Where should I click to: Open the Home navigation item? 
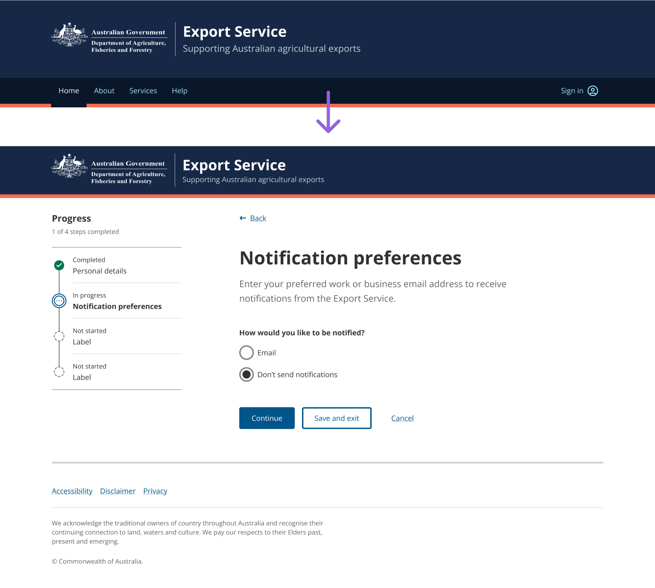[x=69, y=90]
